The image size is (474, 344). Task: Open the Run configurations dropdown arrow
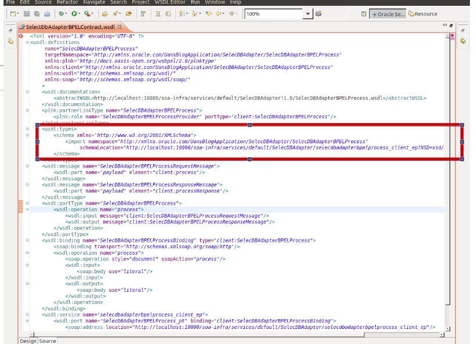[x=79, y=13]
